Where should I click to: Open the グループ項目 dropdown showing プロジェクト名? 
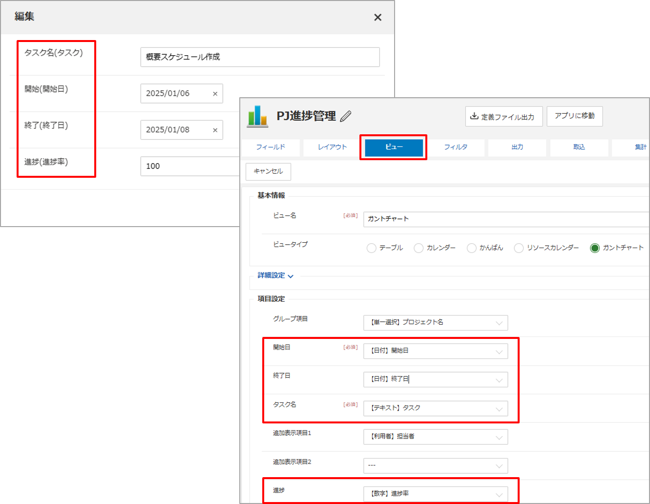pos(436,323)
